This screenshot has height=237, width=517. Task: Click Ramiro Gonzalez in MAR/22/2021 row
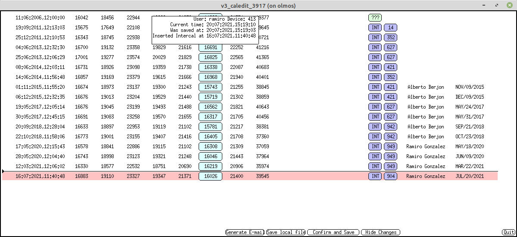pyautogui.click(x=426, y=166)
